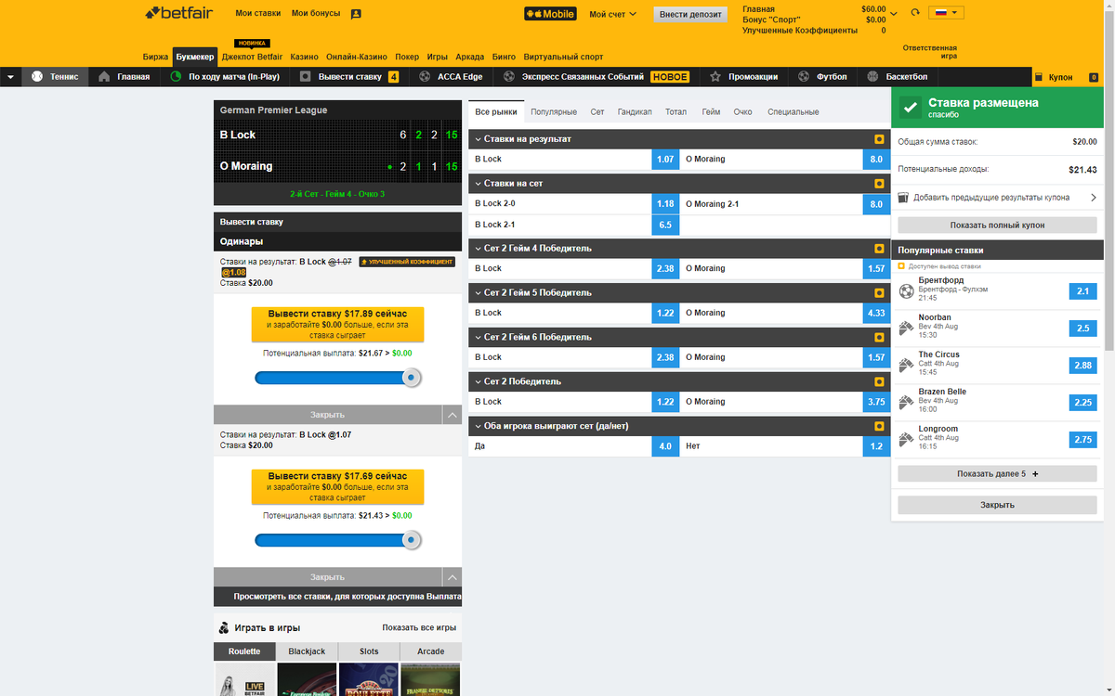
Task: Collapse Сет 2 Гейм 5 Победитель market
Action: point(478,293)
